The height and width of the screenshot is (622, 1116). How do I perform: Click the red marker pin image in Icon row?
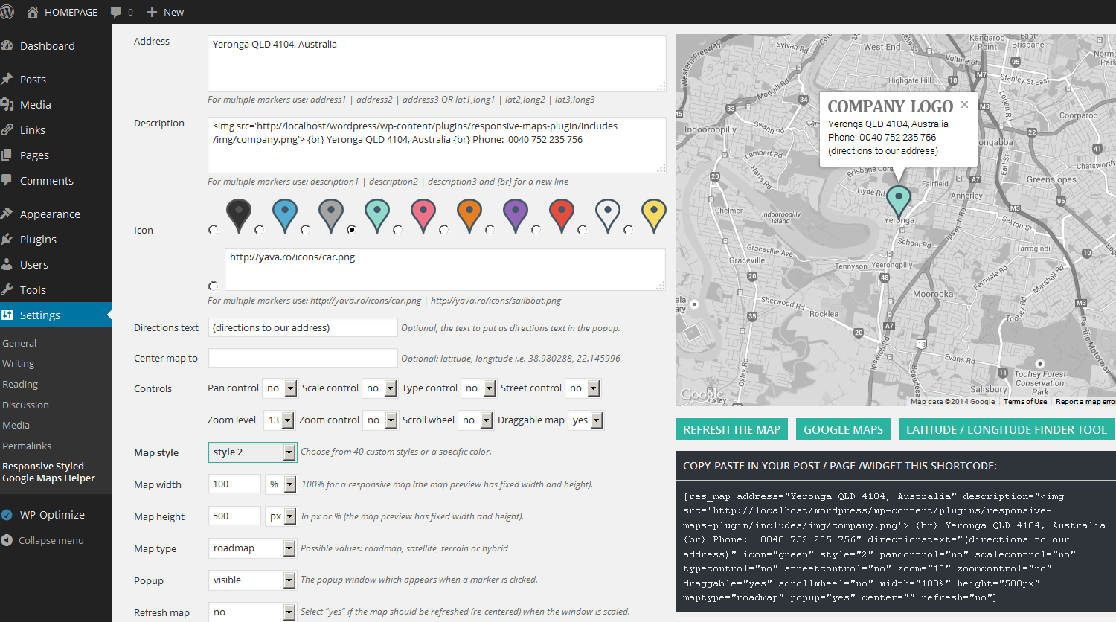pyautogui.click(x=562, y=216)
